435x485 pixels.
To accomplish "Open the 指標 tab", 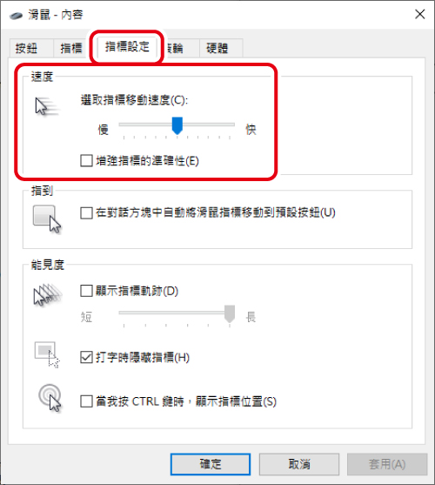I will (71, 48).
